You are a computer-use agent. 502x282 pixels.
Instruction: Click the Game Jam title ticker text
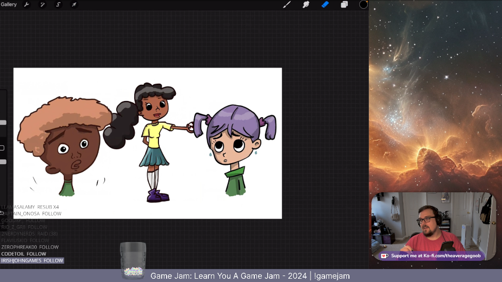point(250,276)
